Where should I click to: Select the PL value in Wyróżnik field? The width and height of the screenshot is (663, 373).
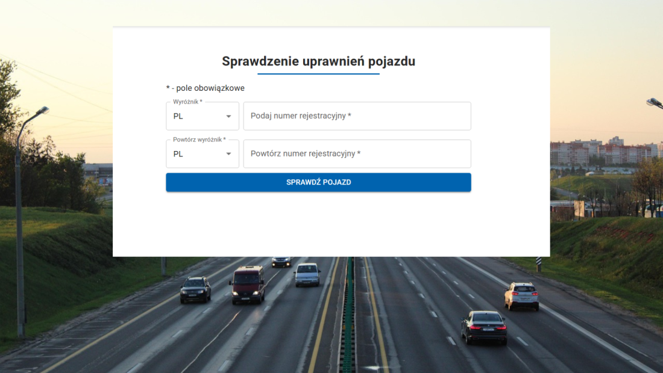tap(178, 116)
